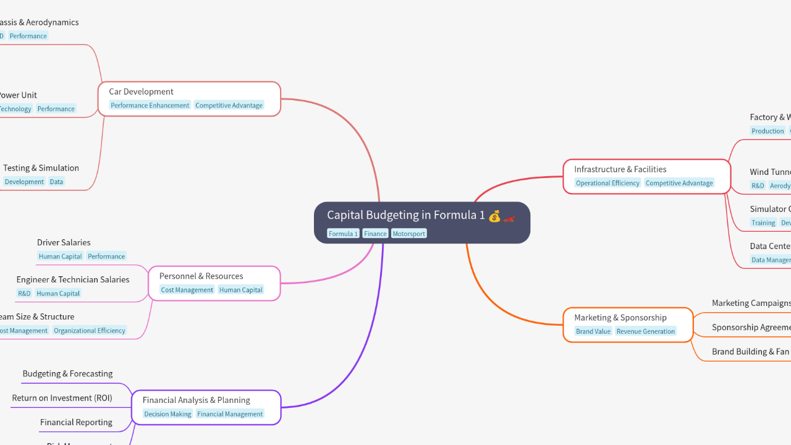Click Competitive Advantage tag under Infrastructure & Facilities
Image resolution: width=791 pixels, height=445 pixels.
click(x=679, y=183)
